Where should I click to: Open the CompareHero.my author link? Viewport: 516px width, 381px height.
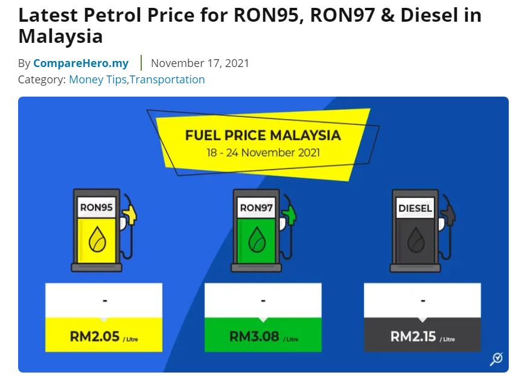point(81,63)
